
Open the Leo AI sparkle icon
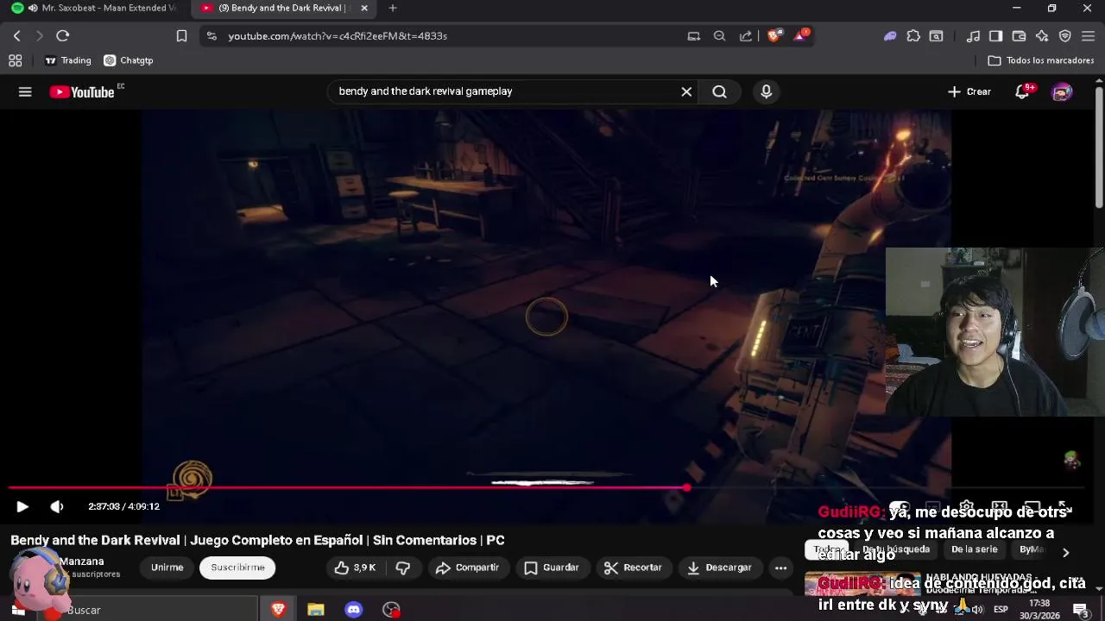pyautogui.click(x=1042, y=35)
